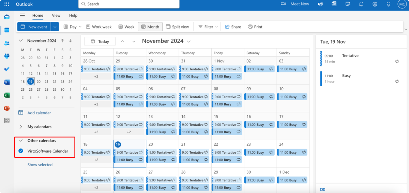Image resolution: width=409 pixels, height=193 pixels.
Task: Switch to the Help tab
Action: tap(73, 15)
